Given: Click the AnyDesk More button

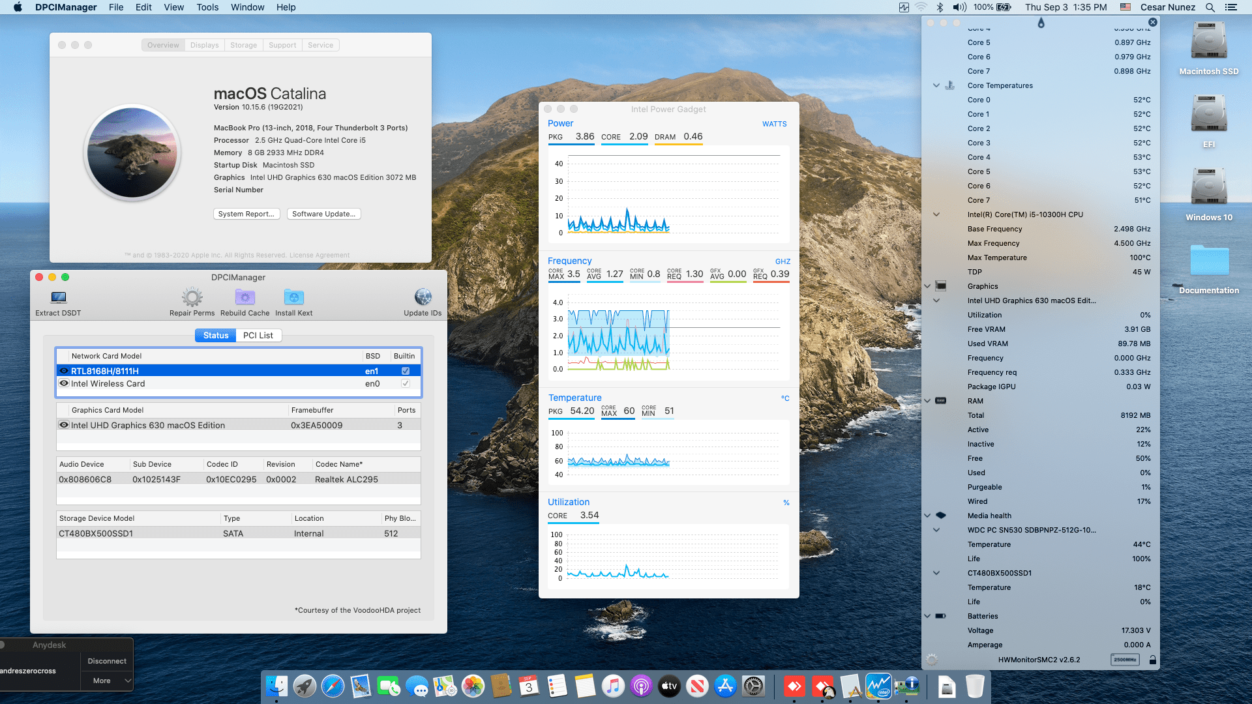Looking at the screenshot, I should click(x=107, y=681).
